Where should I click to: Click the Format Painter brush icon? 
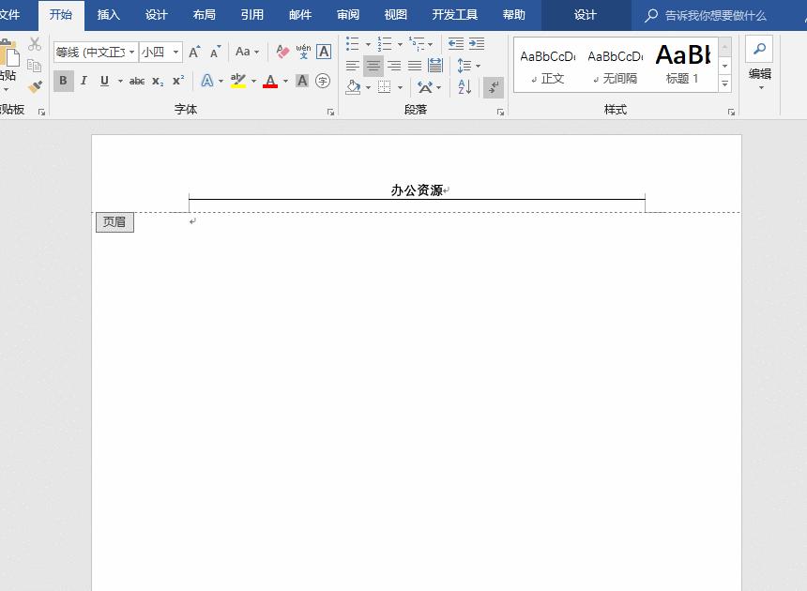click(35, 86)
